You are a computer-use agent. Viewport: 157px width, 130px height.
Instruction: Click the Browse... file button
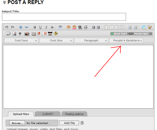(17, 123)
